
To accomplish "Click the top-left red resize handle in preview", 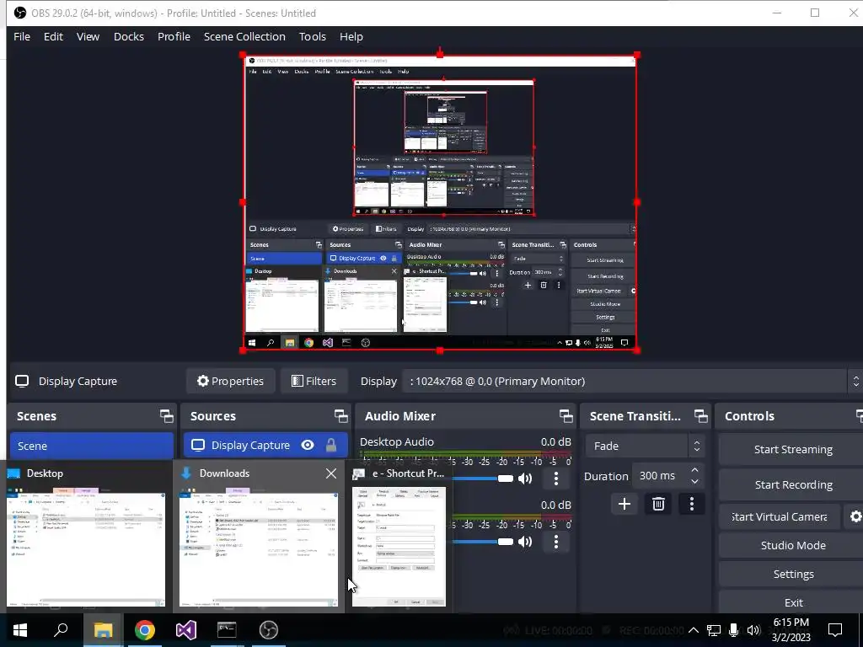I will [243, 55].
